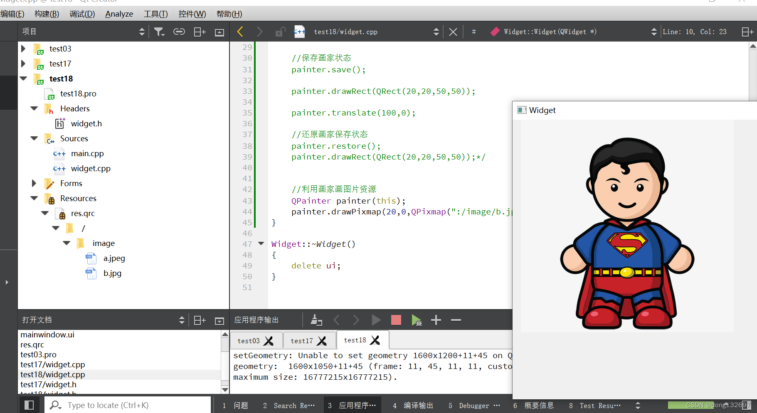Screen dimensions: 757x413
Task: Expand the test03 project node
Action: pyautogui.click(x=24, y=49)
